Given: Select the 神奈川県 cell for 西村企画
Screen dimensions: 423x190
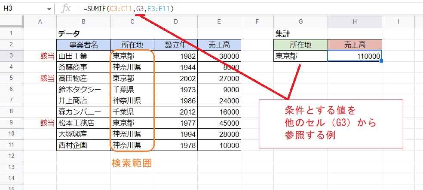Looking at the screenshot, I should (x=132, y=145).
